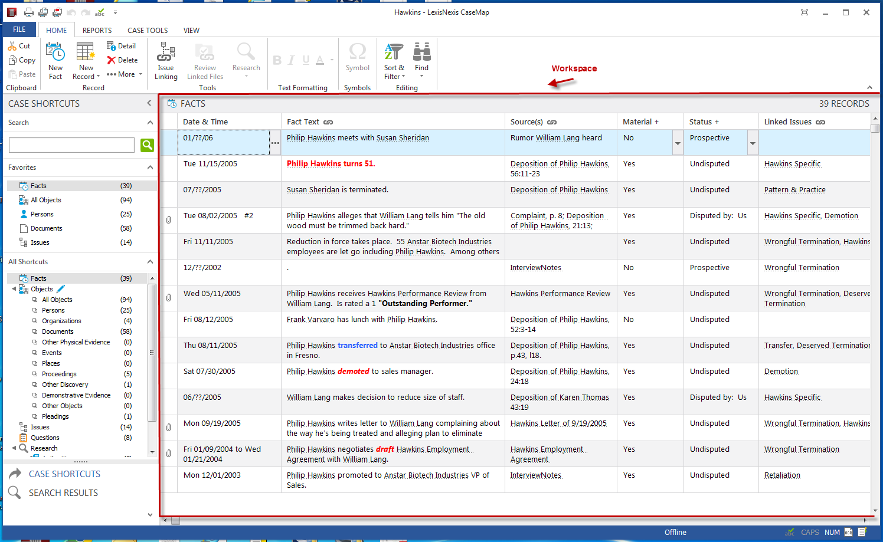Click the Status column header
The height and width of the screenshot is (542, 883).
pos(721,121)
